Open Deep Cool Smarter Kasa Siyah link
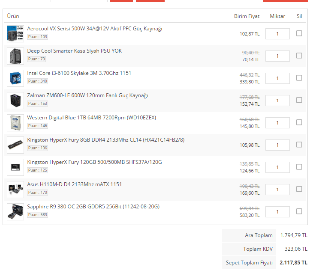Image resolution: width=313 pixels, height=270 pixels. pos(75,51)
